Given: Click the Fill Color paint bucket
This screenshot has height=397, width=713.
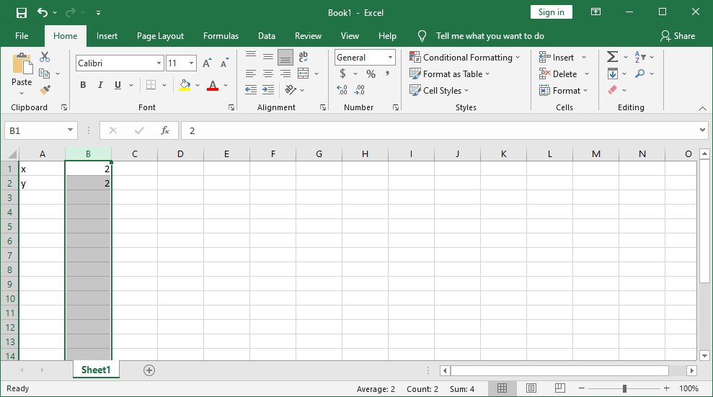Looking at the screenshot, I should tap(185, 85).
